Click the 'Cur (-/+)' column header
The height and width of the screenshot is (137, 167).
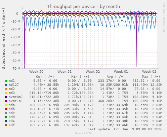pyautogui.click(x=45, y=77)
